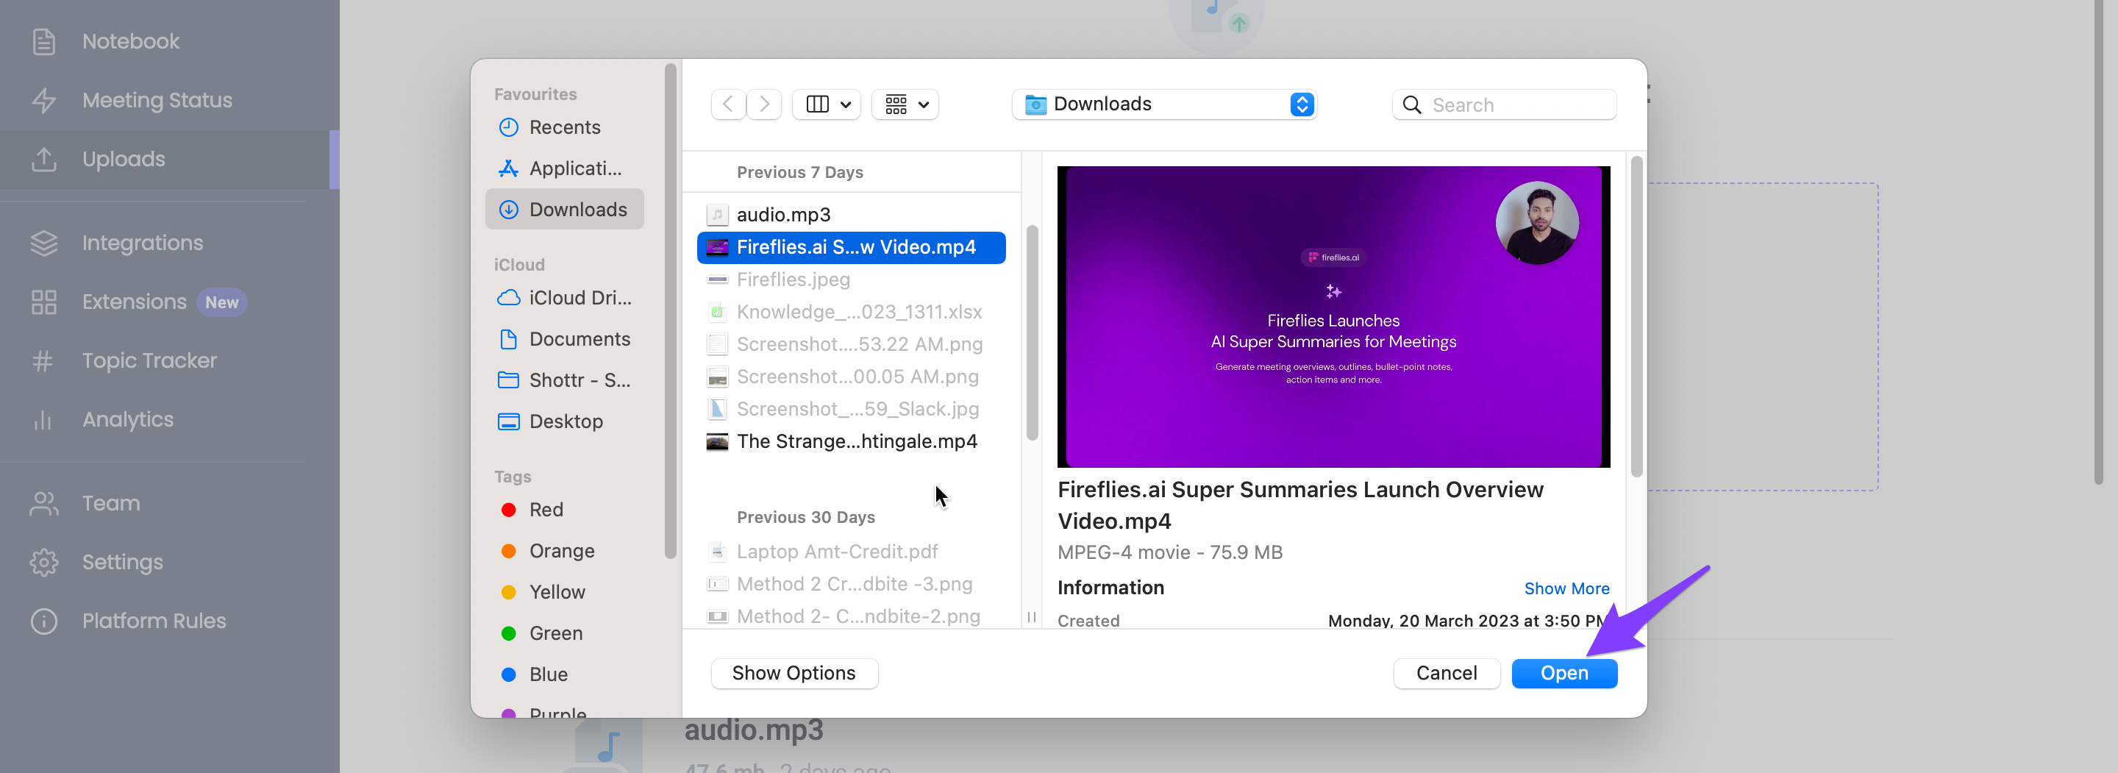The width and height of the screenshot is (2118, 773).
Task: Select Recents in Favourites
Action: [565, 127]
